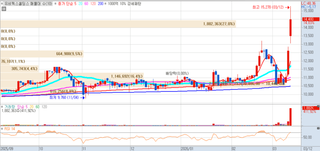The height and width of the screenshot is (151, 320).
Task: Click the 10,000 price axis label
Action: [308, 94]
